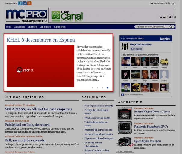Click PC y portátiles category tag
This screenshot has height=154, width=182.
[x=29, y=105]
